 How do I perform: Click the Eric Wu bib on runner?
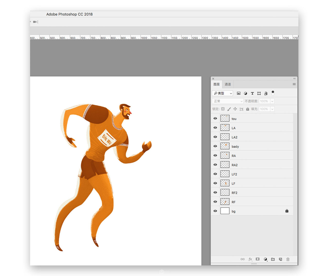107,138
